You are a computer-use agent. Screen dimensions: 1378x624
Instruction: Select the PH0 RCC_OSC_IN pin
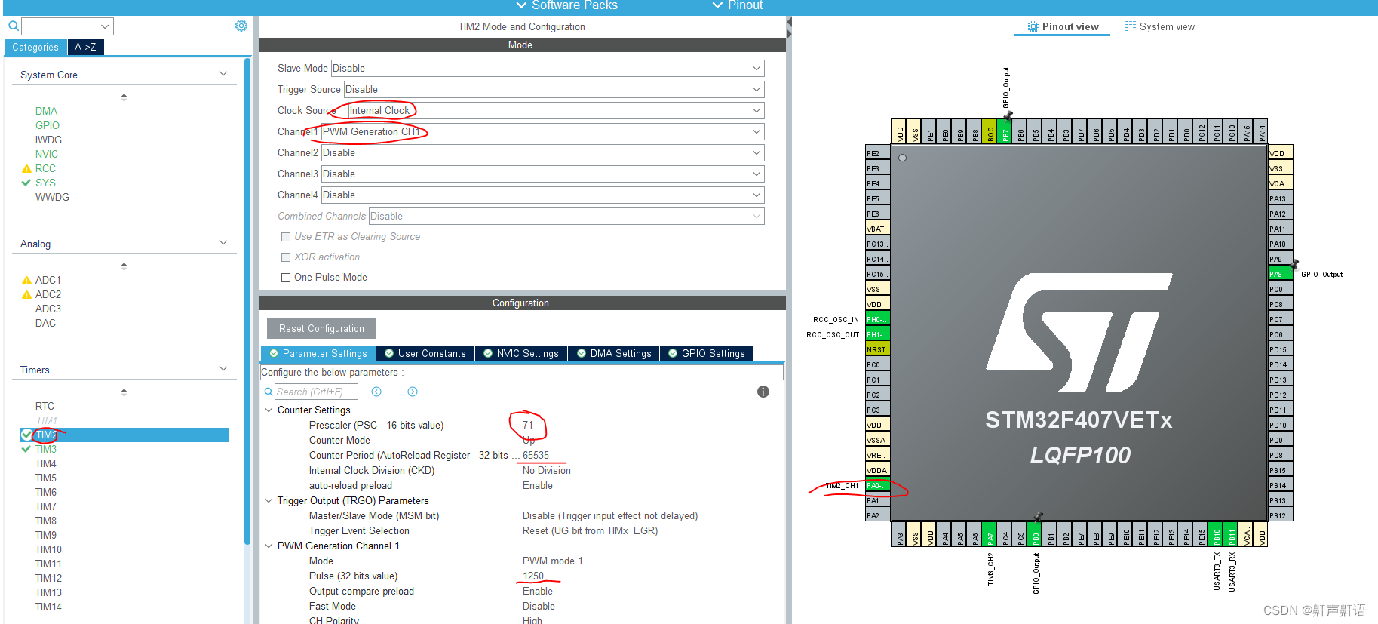pyautogui.click(x=877, y=319)
